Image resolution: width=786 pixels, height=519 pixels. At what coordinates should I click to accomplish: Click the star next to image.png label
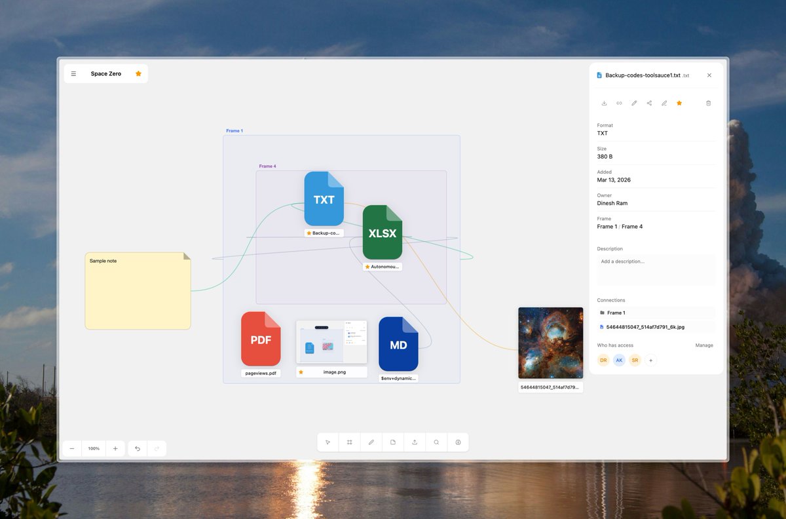point(301,372)
